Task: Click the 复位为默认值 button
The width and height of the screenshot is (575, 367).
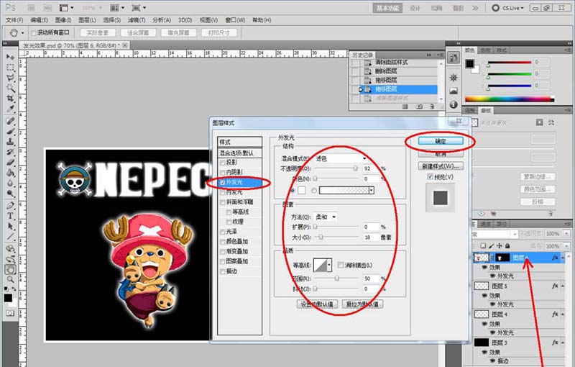Action: click(362, 304)
